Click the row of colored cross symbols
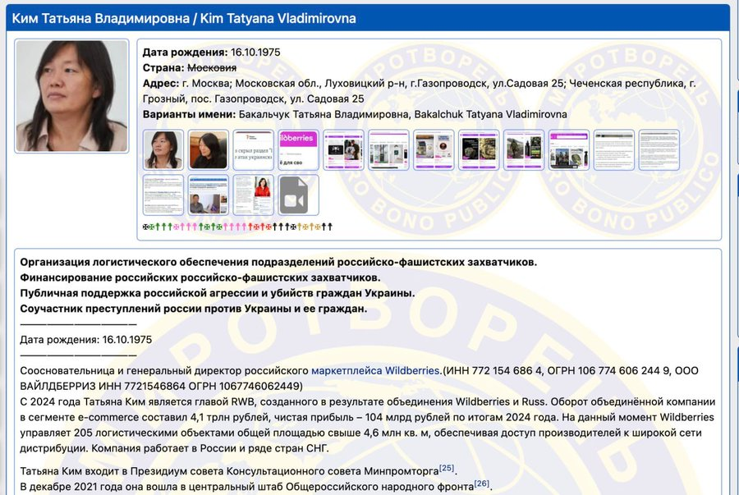The width and height of the screenshot is (739, 495). click(237, 227)
